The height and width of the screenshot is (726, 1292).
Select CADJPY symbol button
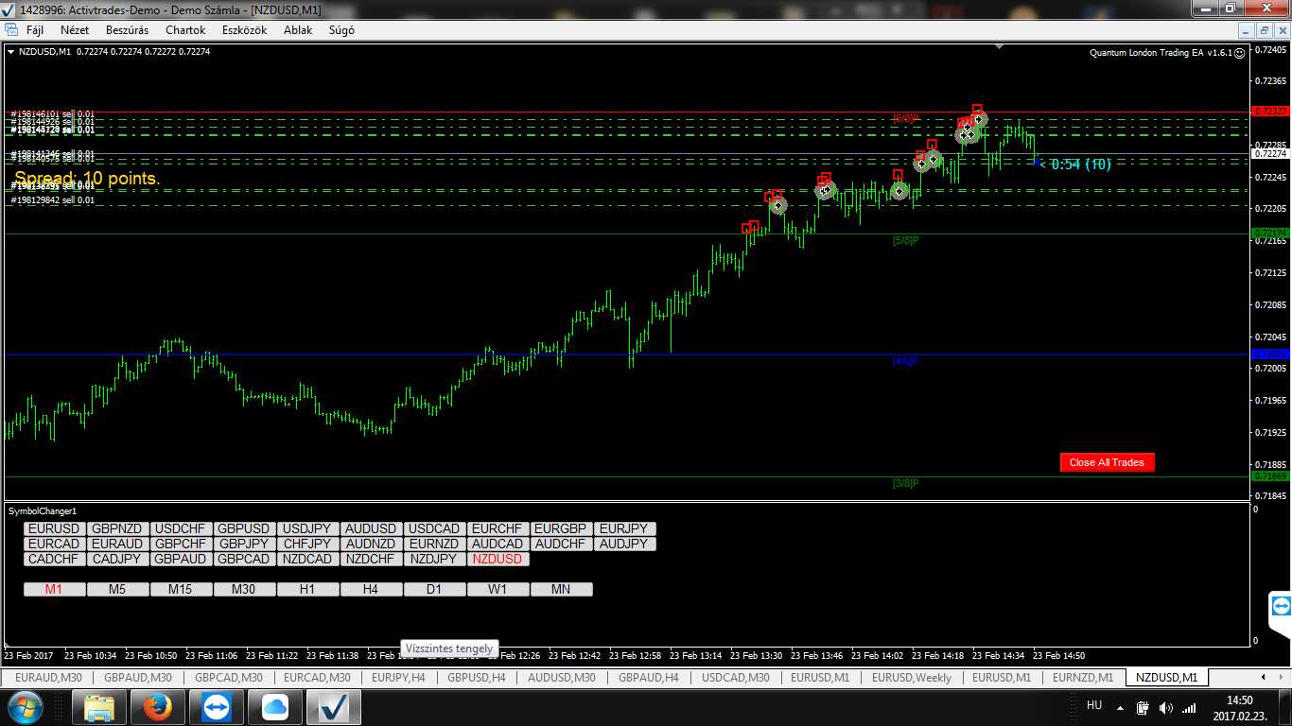pos(118,560)
